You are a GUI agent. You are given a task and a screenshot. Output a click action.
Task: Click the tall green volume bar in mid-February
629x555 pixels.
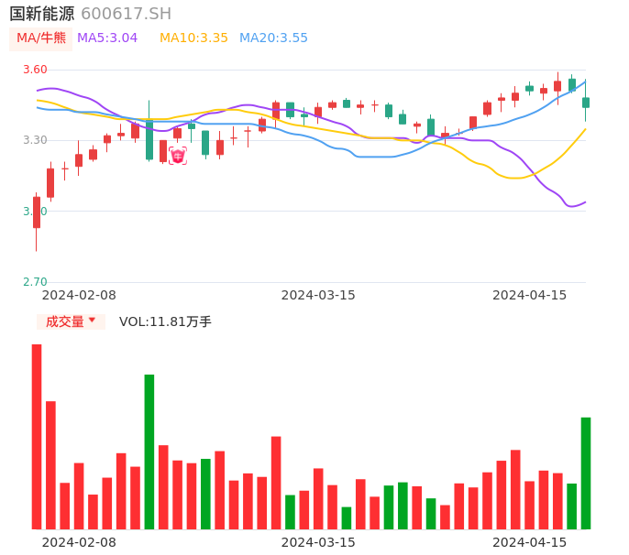149,451
